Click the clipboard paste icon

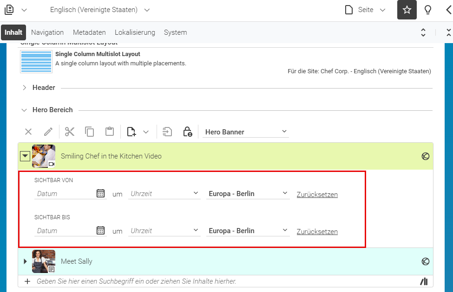click(110, 132)
